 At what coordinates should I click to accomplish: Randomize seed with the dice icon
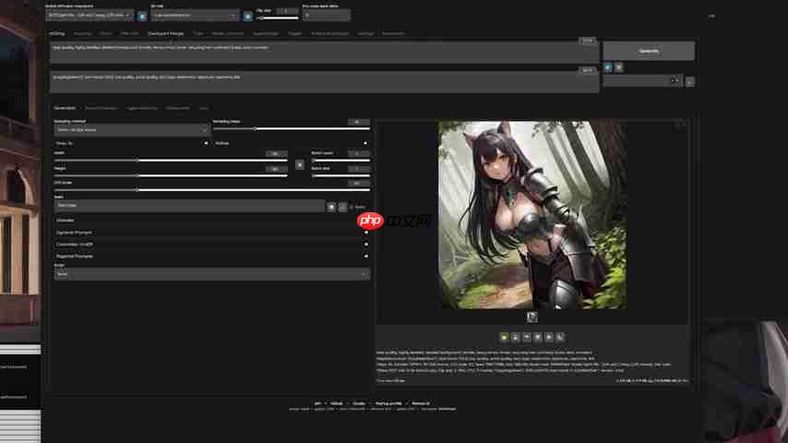coord(331,207)
